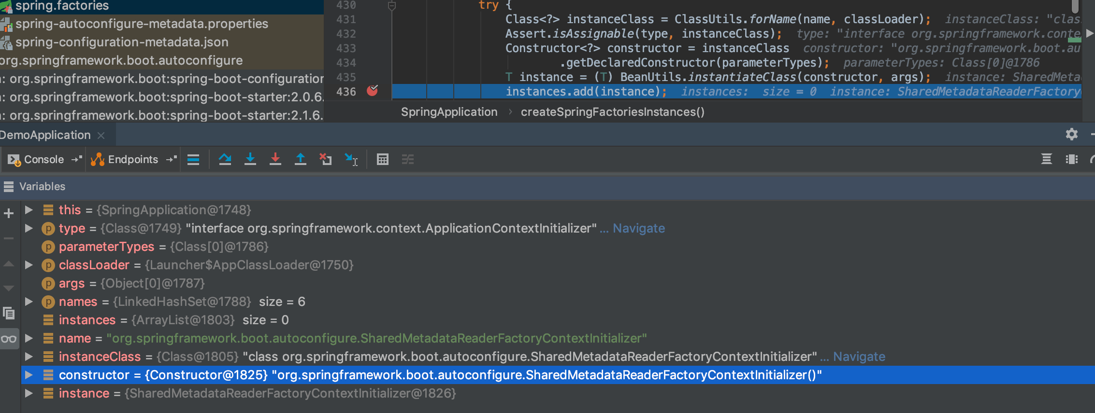Click Navigate link beside type variable
Screen dimensions: 1095x413
pyautogui.click(x=639, y=228)
